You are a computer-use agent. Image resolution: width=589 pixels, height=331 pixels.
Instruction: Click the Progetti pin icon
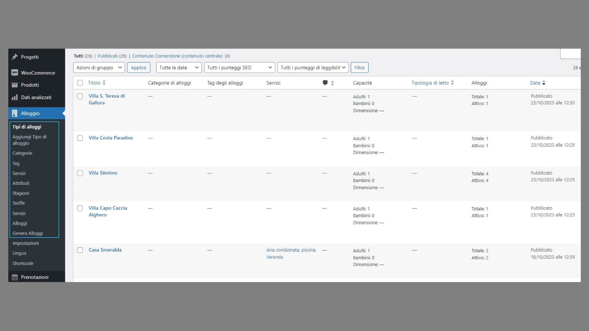(x=14, y=57)
